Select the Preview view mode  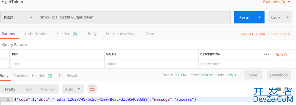[x=48, y=89]
